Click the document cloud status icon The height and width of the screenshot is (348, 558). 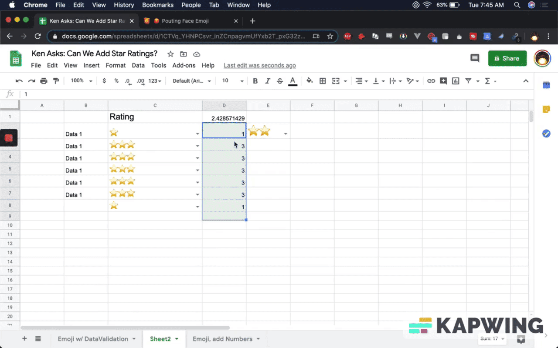click(x=197, y=54)
